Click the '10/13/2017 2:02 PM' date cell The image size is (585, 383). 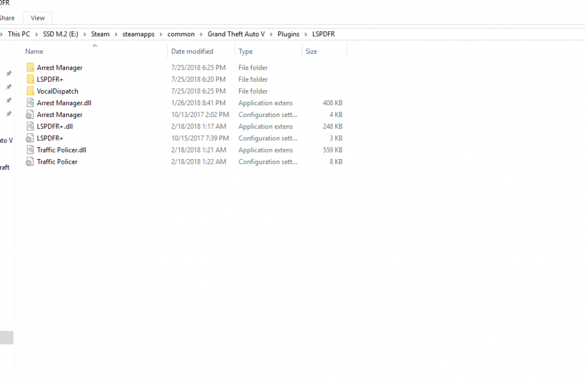[200, 115]
